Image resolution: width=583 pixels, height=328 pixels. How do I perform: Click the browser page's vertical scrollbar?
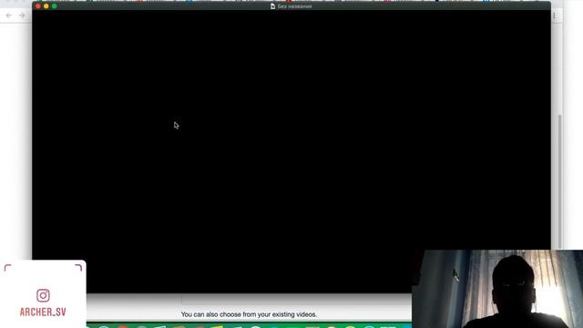[x=560, y=181]
